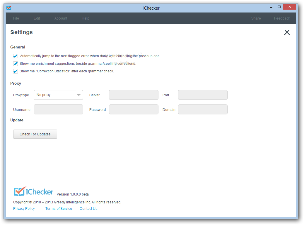
Task: Click the Proxy section label
Action: pos(16,83)
